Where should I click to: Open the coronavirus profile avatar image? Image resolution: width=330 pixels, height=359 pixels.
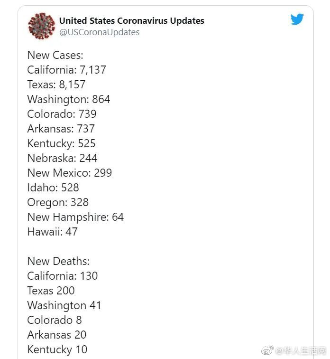(x=42, y=26)
